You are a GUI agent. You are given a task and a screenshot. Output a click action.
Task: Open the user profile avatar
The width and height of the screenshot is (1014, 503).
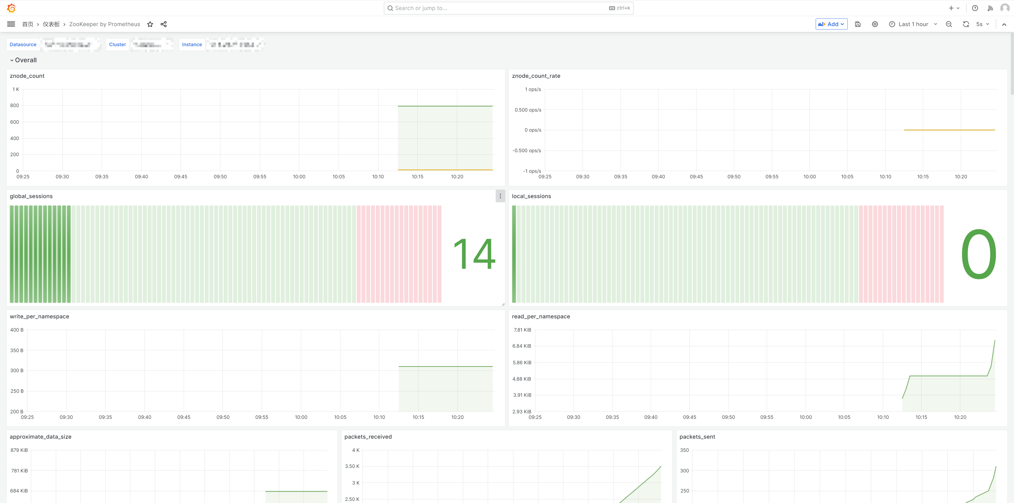pos(1004,8)
